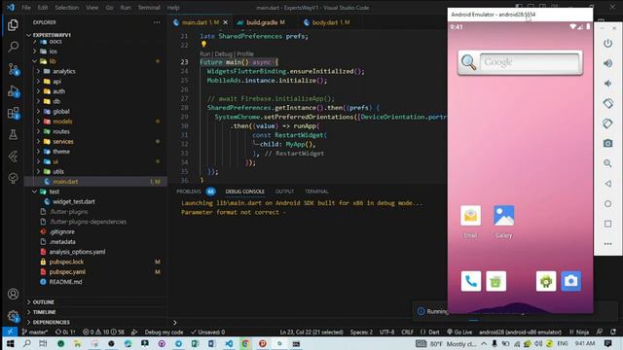This screenshot has height=350, width=623.
Task: Open README.md in the explorer
Action: [x=65, y=282]
